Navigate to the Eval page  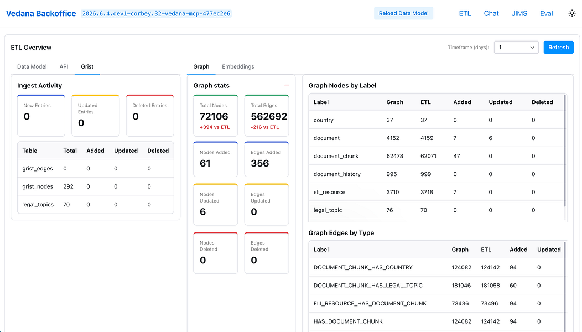(546, 13)
